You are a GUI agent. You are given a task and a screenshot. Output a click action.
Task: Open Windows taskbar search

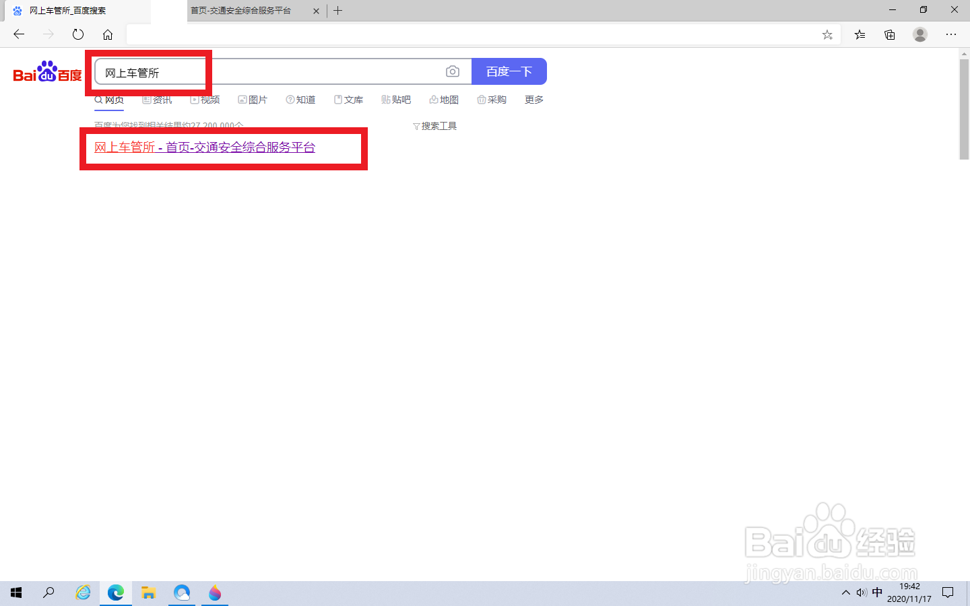(48, 593)
